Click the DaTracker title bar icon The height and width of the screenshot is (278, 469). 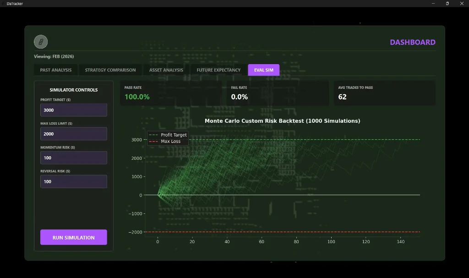(x=3, y=3)
